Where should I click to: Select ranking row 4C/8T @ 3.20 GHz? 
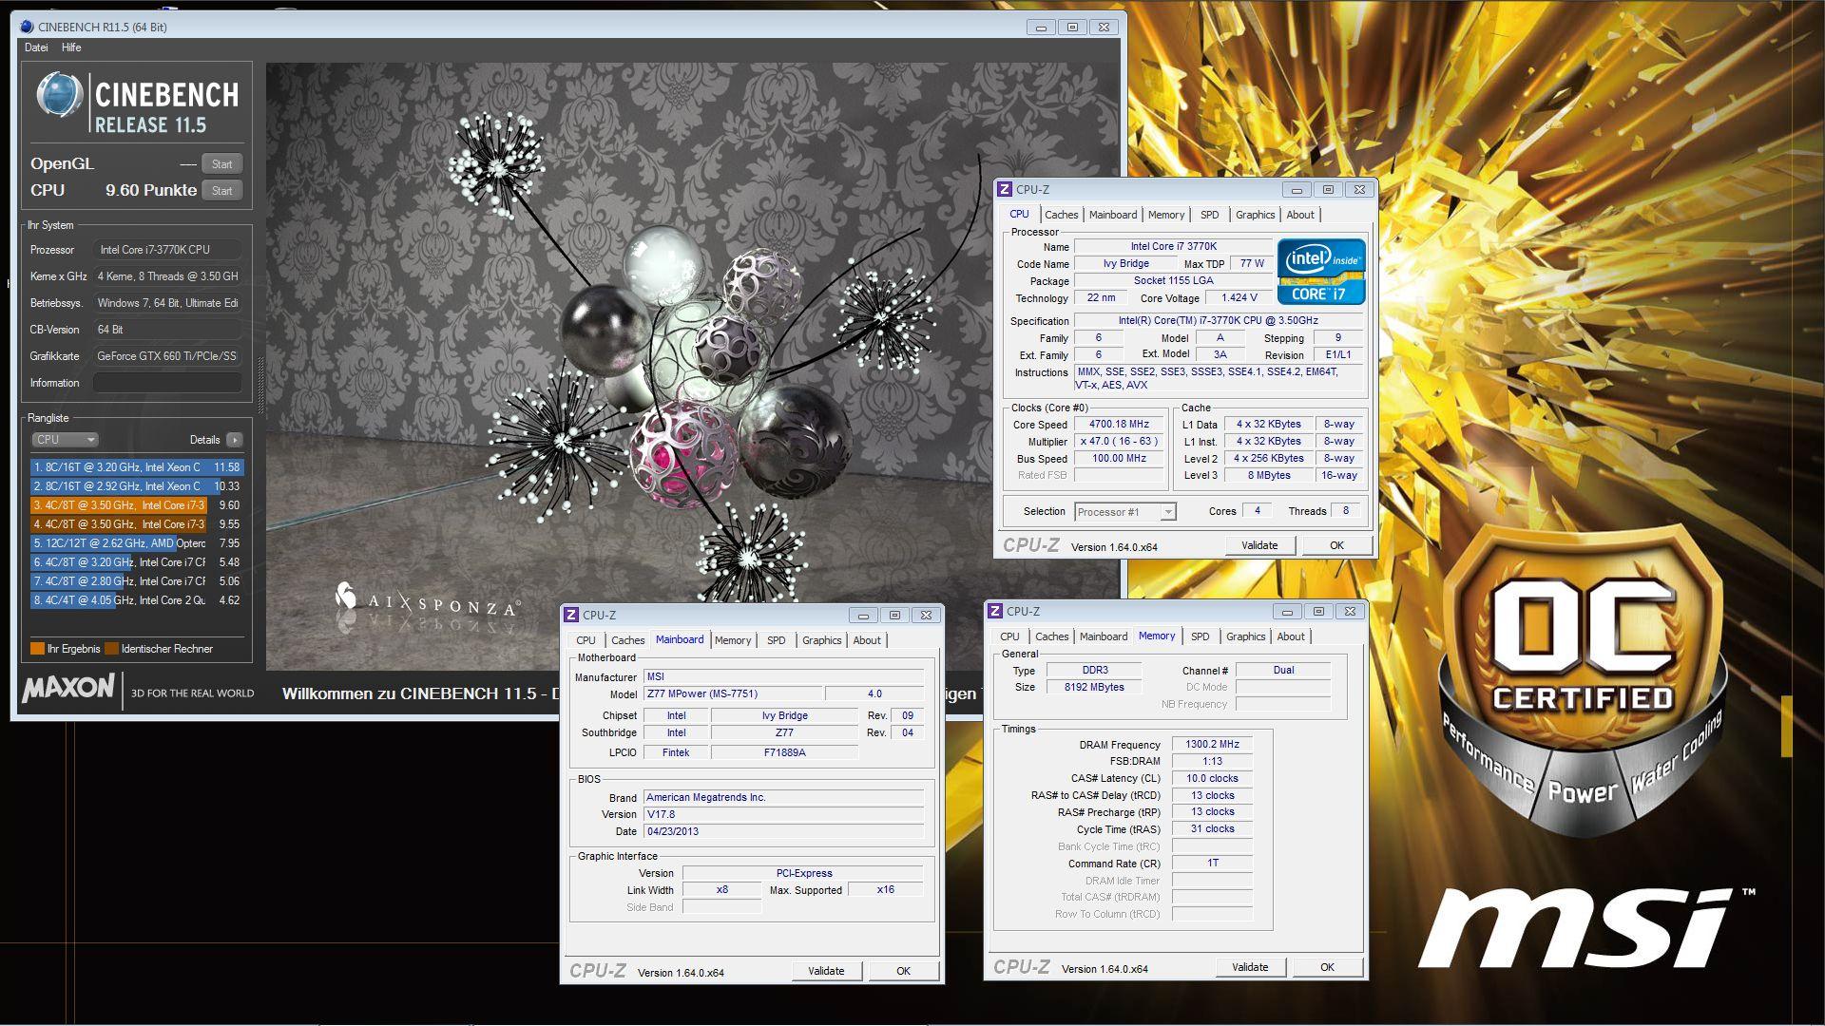coord(137,562)
